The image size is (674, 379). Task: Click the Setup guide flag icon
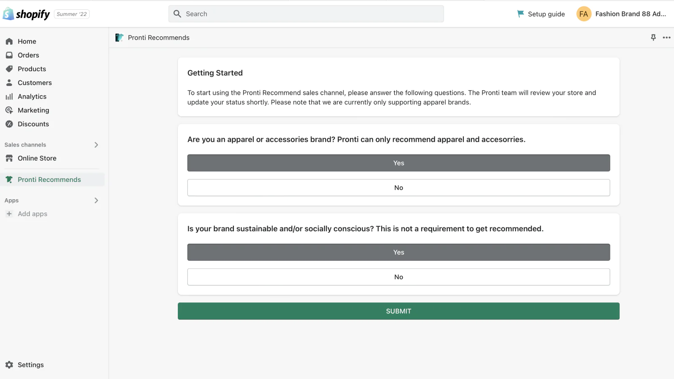(x=521, y=14)
